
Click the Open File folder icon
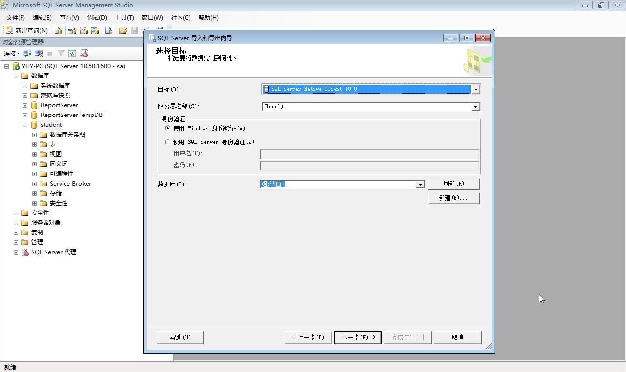click(123, 30)
